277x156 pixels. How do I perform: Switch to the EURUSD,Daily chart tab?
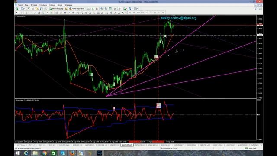click(x=64, y=145)
